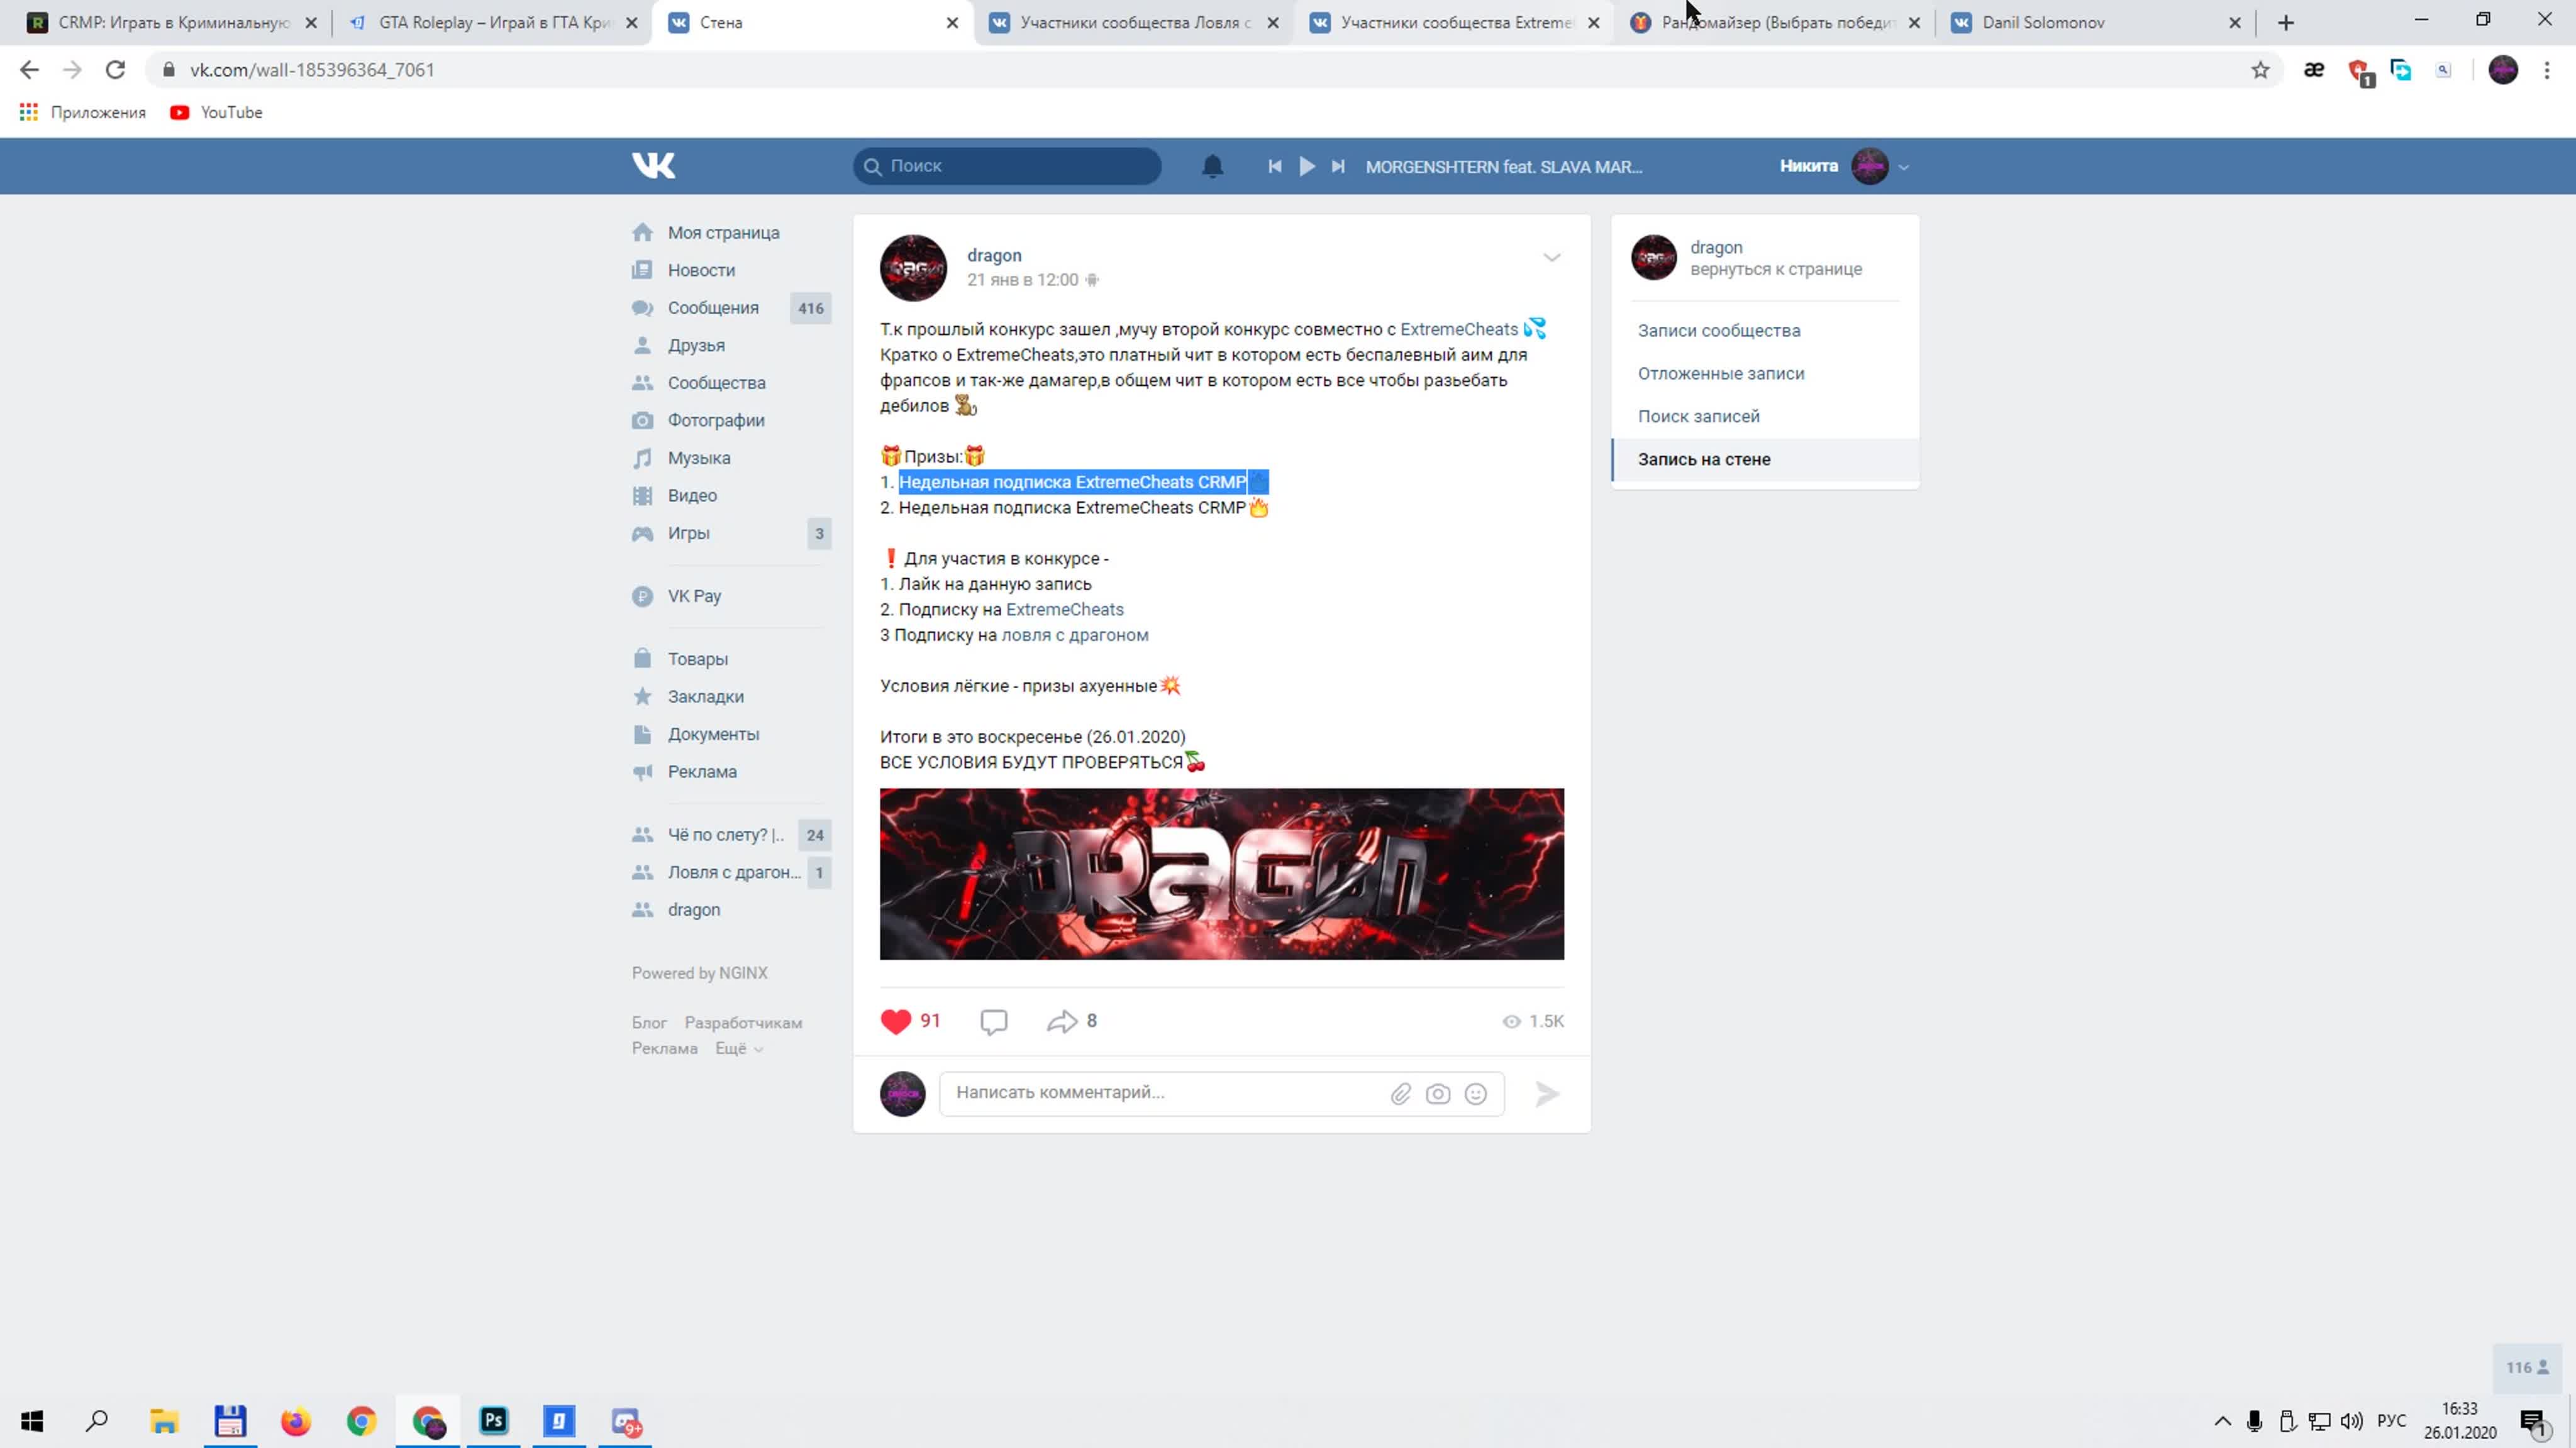Screen dimensions: 2576x1448
Task: Select Отложенные записи in right panel
Action: tap(1720, 374)
